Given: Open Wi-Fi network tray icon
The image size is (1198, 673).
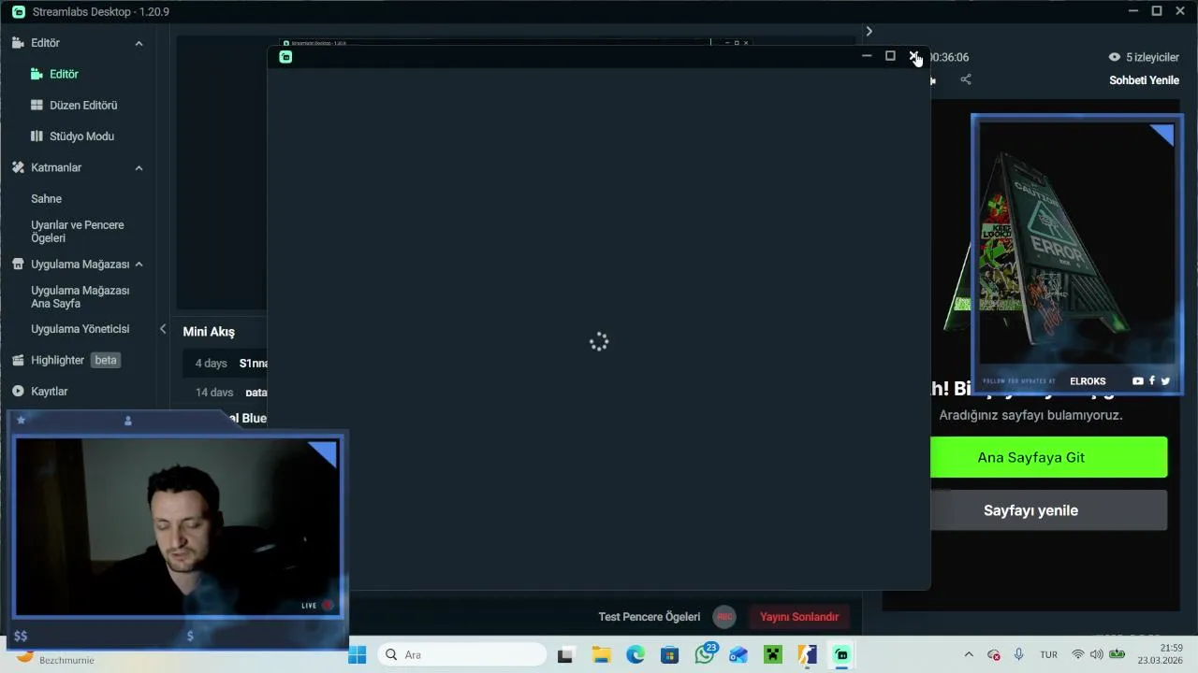Looking at the screenshot, I should (1078, 655).
